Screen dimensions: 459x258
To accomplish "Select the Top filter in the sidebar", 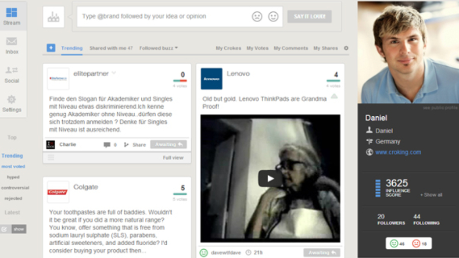I will pos(12,137).
